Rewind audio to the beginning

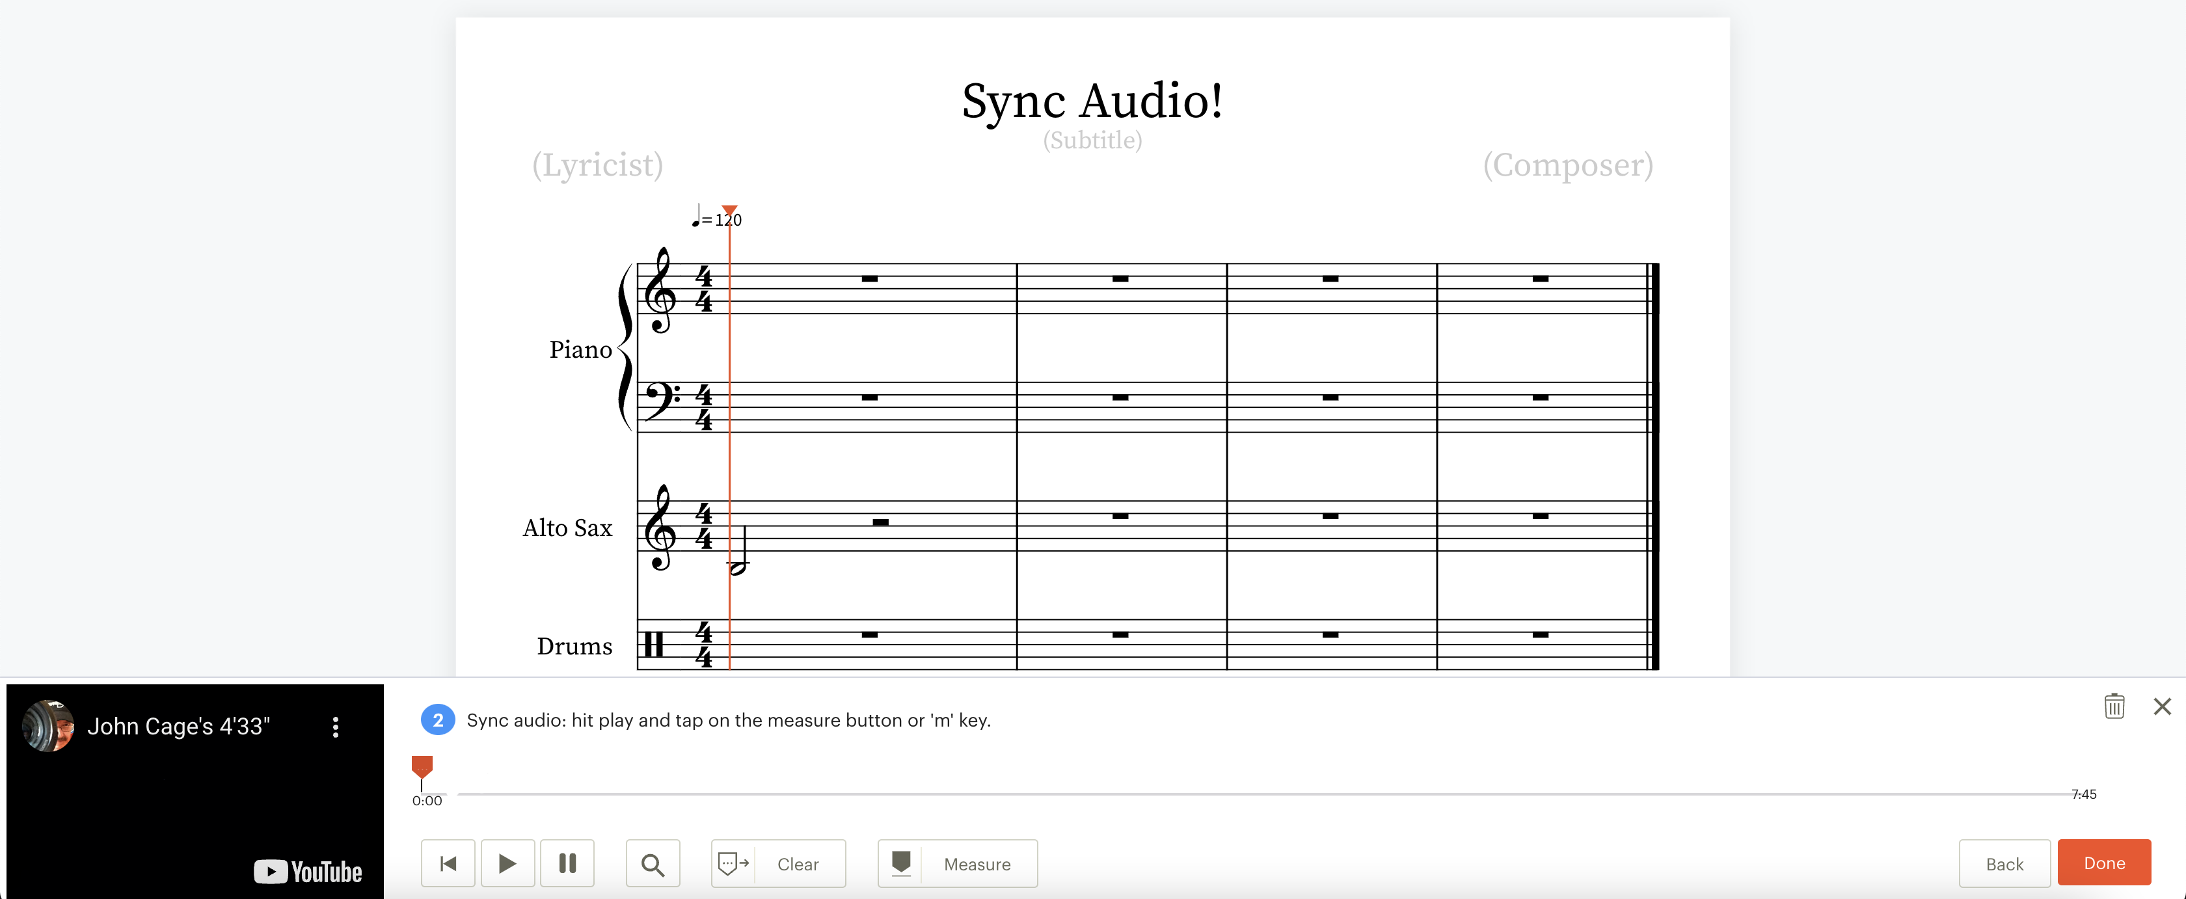click(x=448, y=863)
